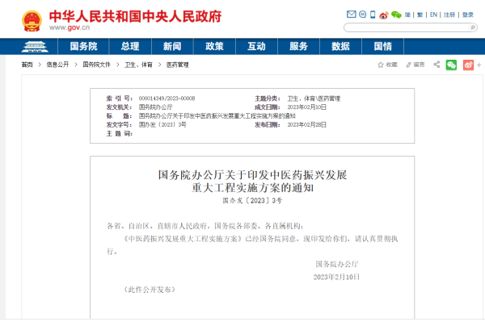Open the 政策 navigation menu
485x322 pixels.
(x=214, y=47)
